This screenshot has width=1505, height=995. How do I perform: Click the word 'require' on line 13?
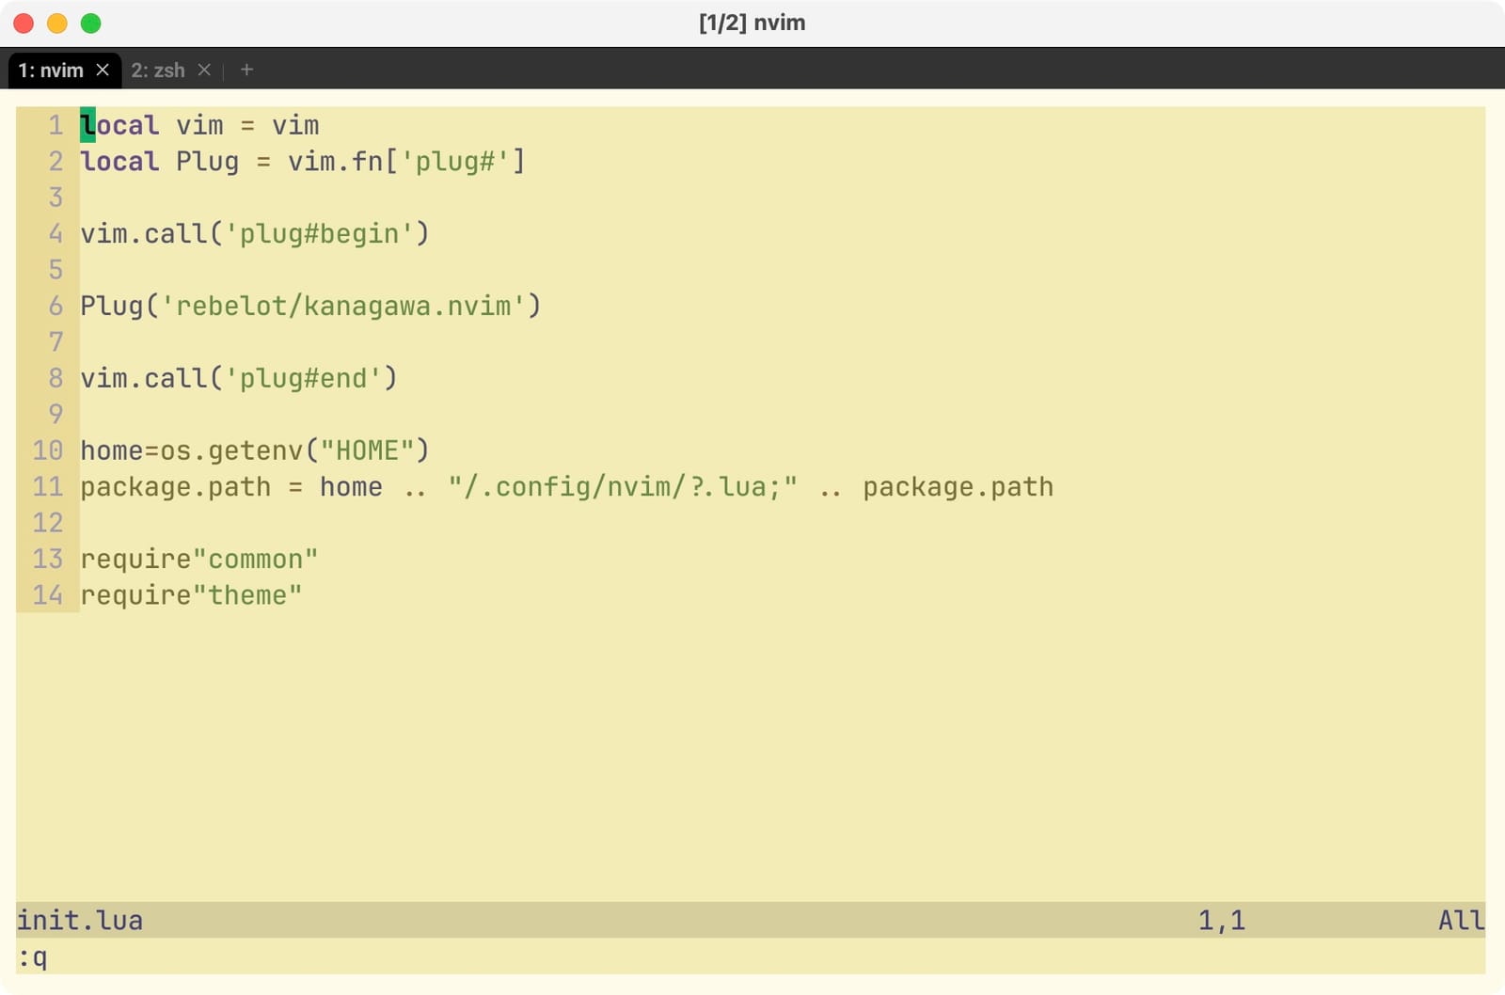coord(135,559)
